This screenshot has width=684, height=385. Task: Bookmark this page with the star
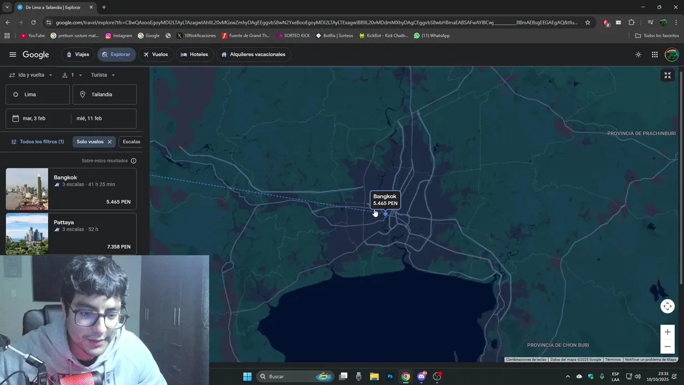pyautogui.click(x=588, y=22)
